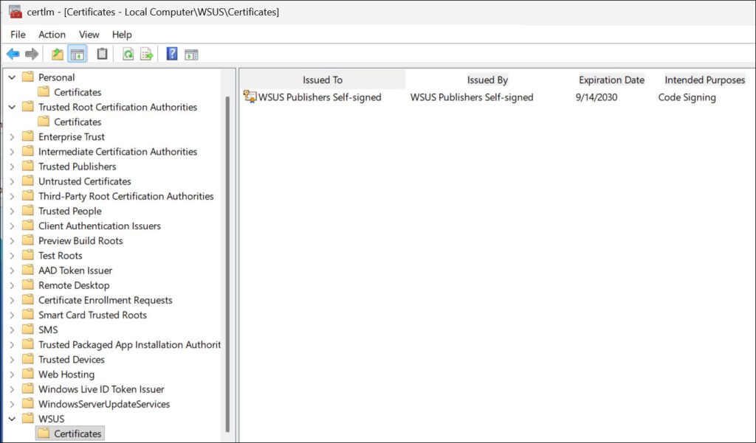Collapse the Personal store node
This screenshot has height=443, width=756.
tap(12, 77)
